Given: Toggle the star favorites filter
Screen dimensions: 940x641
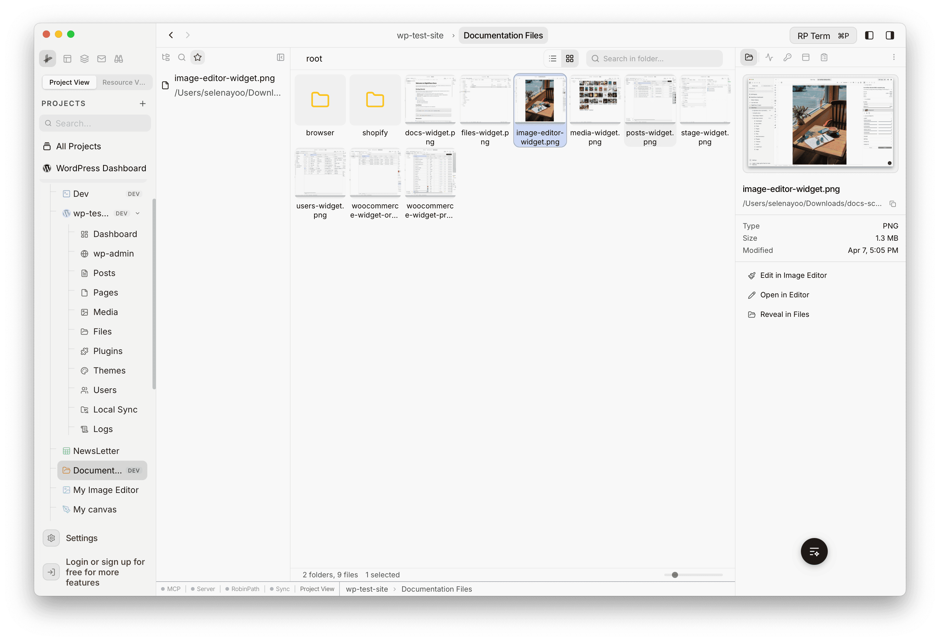Looking at the screenshot, I should pyautogui.click(x=197, y=57).
